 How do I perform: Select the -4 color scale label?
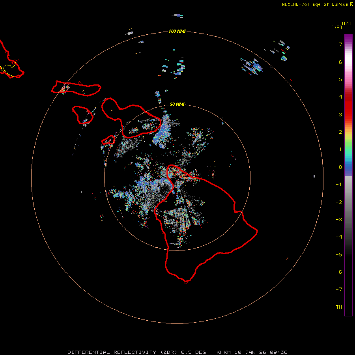(x=339, y=237)
